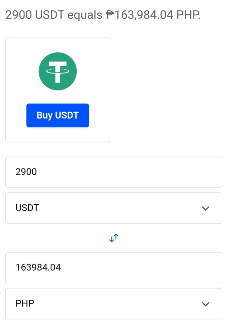Click the chevron arrow in USDT selector
Image resolution: width=228 pixels, height=321 pixels.
[x=205, y=208]
